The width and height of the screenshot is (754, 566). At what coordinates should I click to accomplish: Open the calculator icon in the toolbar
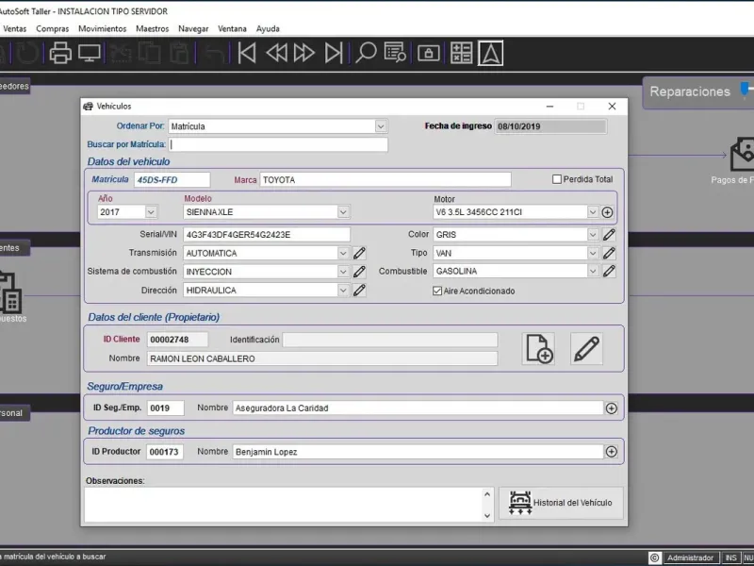tap(461, 54)
